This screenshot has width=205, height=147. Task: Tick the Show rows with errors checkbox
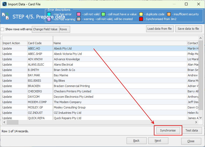[2, 29]
